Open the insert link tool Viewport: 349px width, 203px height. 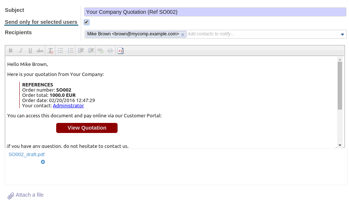point(100,51)
